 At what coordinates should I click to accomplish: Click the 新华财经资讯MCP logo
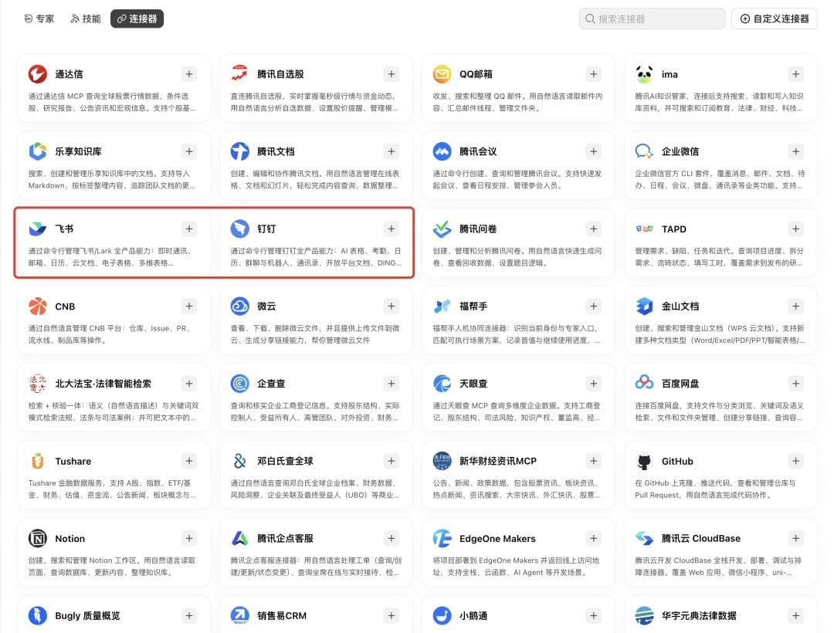pyautogui.click(x=442, y=461)
